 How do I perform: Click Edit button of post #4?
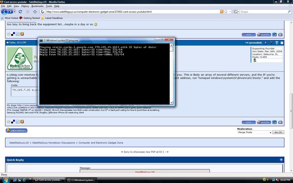(x=248, y=122)
